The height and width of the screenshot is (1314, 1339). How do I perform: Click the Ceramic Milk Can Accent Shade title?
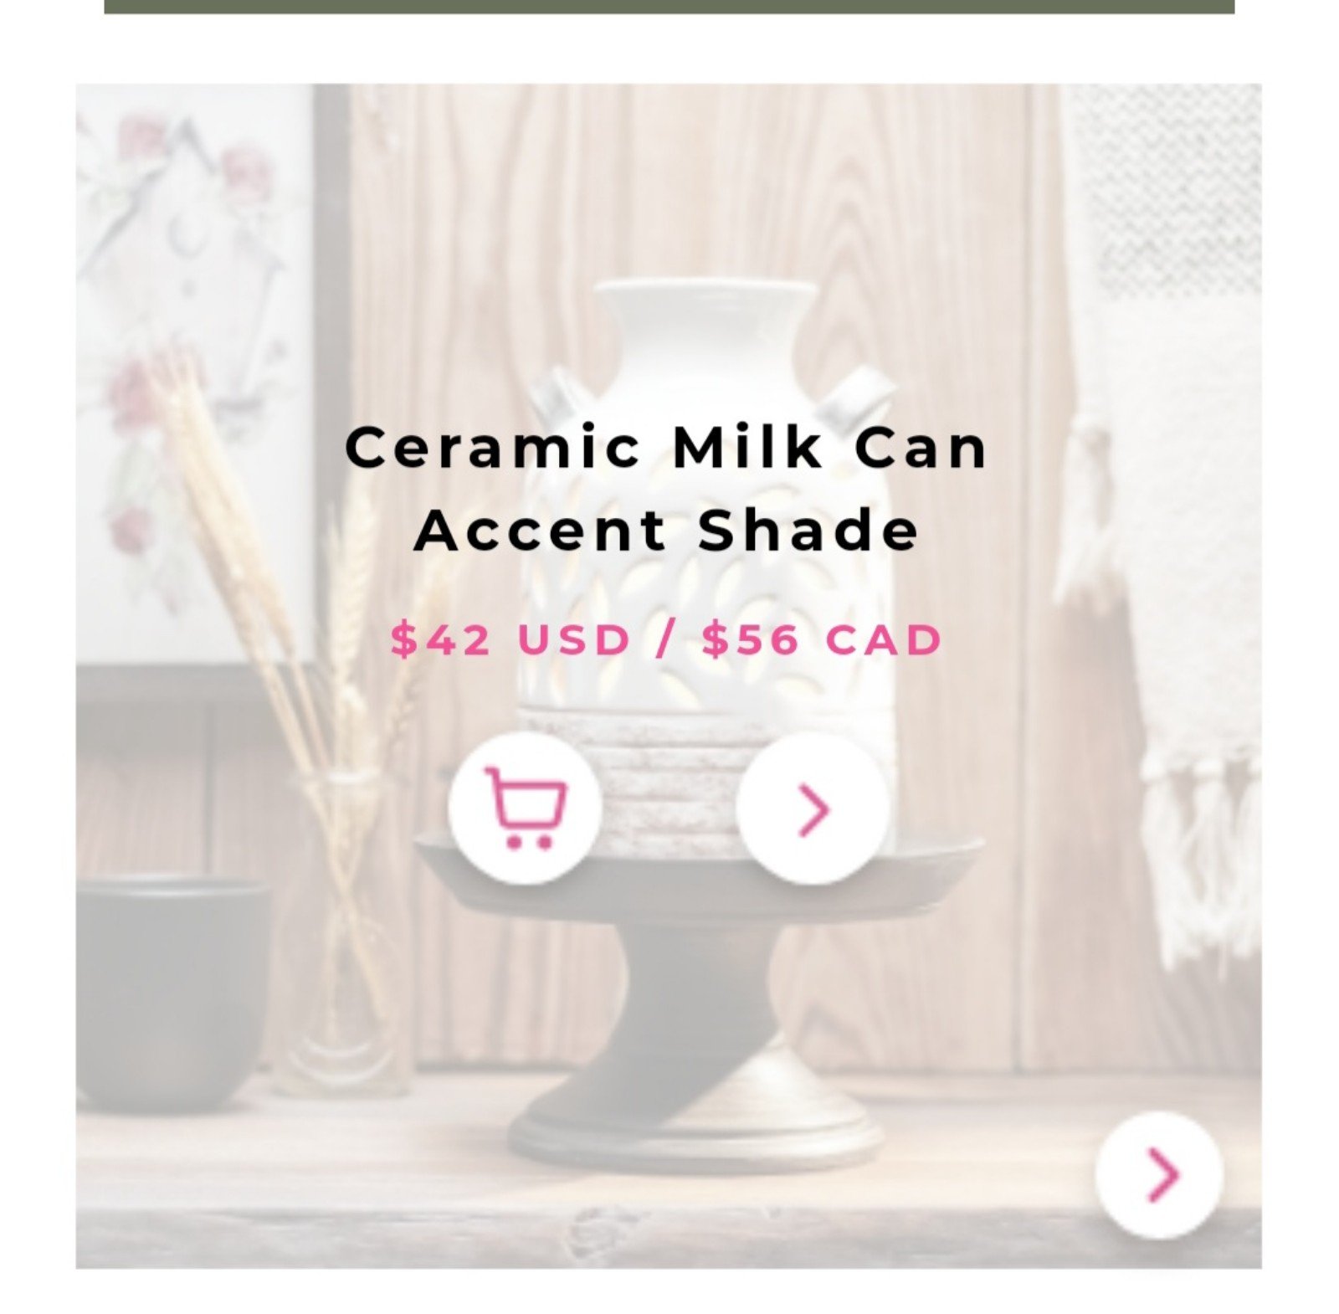(667, 489)
